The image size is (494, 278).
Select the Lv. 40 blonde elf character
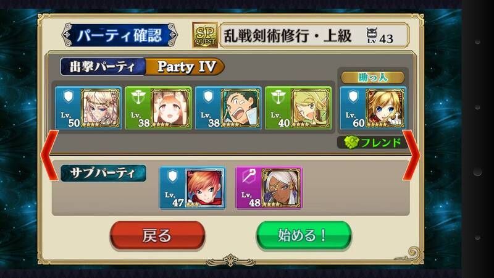[298, 108]
